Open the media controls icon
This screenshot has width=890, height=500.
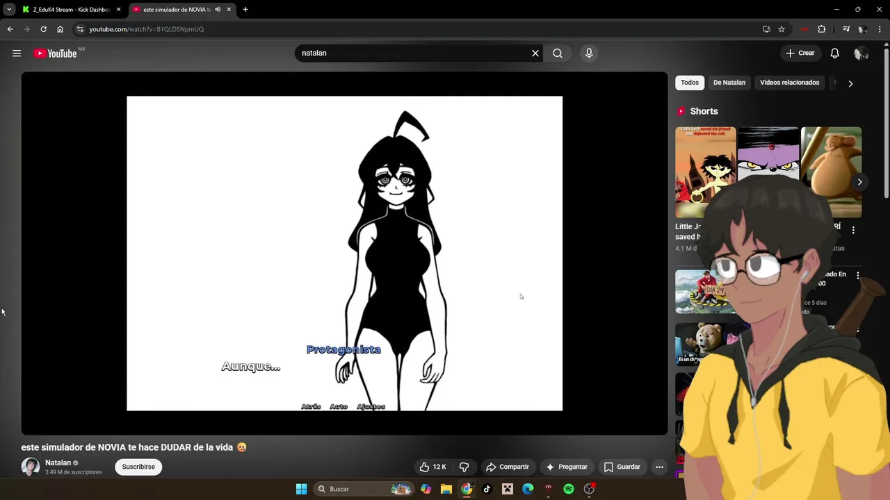point(846,29)
